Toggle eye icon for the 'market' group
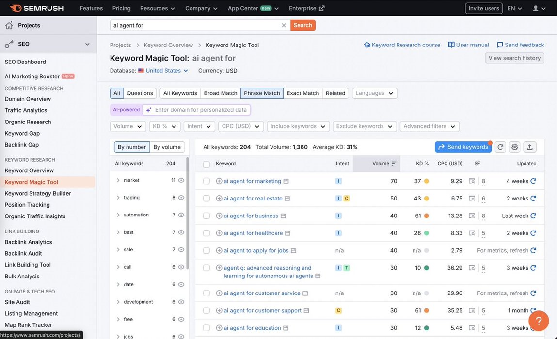Screen dimensions: 557x339 [181, 180]
